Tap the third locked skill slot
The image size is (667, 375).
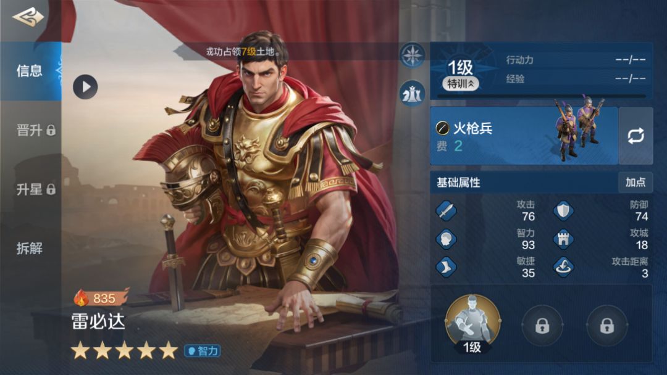point(606,326)
